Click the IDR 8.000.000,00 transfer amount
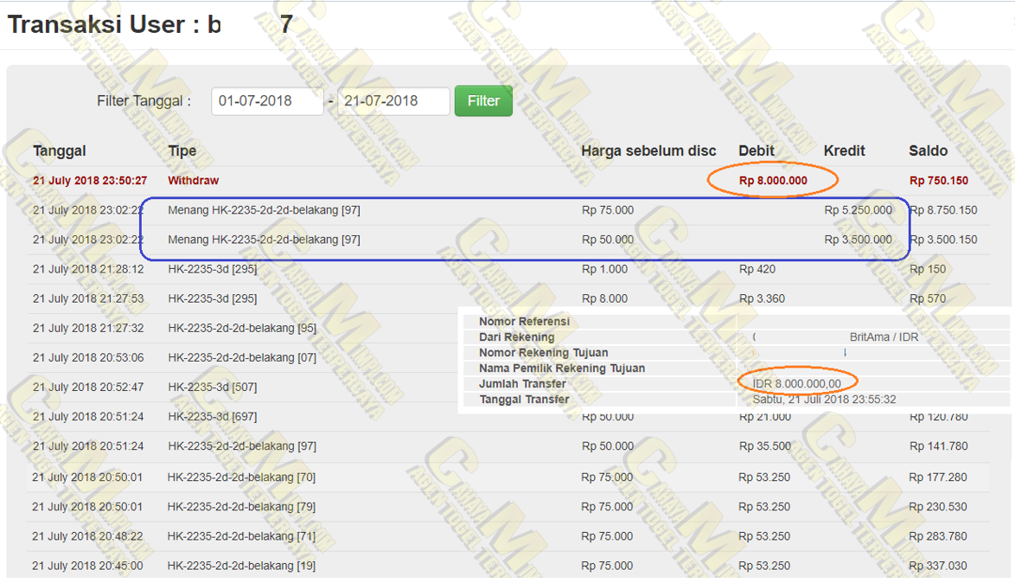The image size is (1015, 583). coord(796,384)
